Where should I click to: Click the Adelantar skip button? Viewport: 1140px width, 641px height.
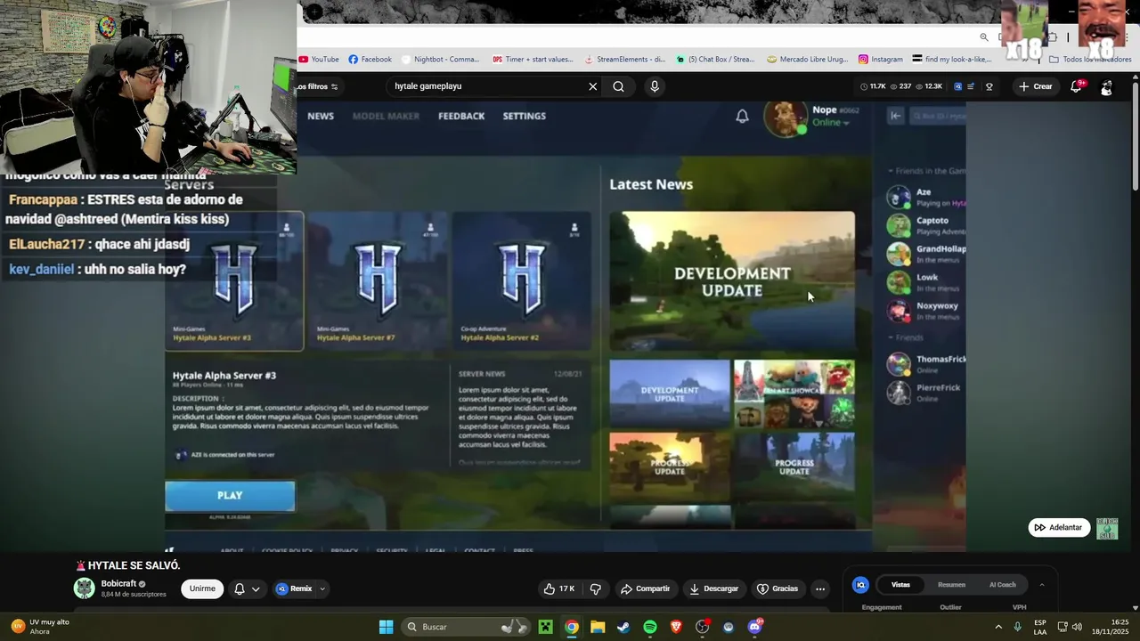tap(1059, 528)
